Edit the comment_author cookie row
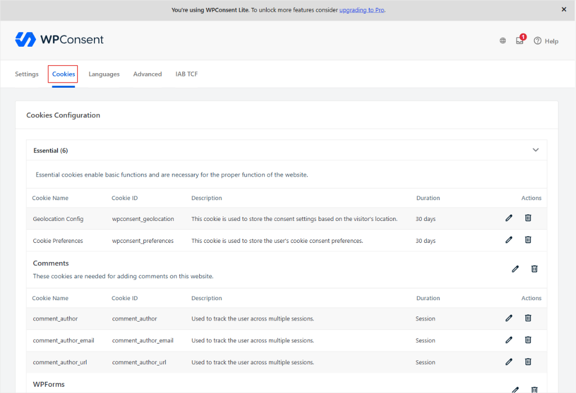576x393 pixels. click(508, 318)
